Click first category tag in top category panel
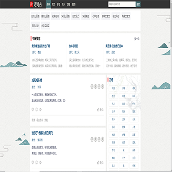The width and height of the screenshot is (172, 172). point(35,16)
